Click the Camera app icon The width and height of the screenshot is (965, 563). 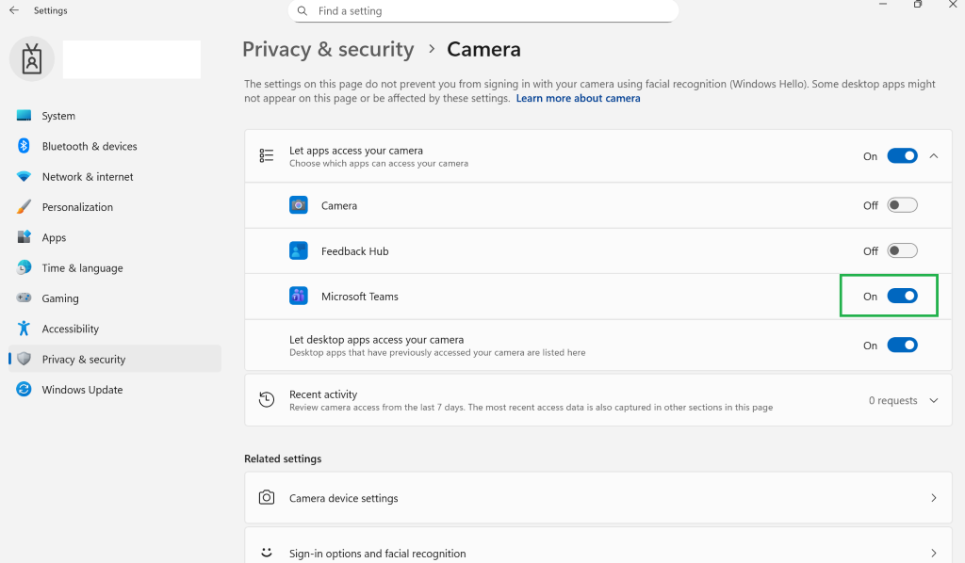(299, 205)
